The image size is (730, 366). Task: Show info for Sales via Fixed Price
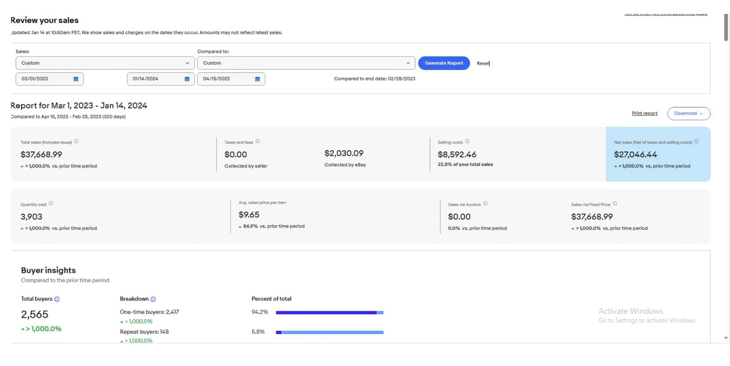(615, 204)
